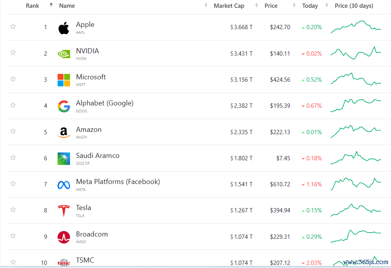Click the Google G logo
391x268 pixels.
pyautogui.click(x=64, y=106)
